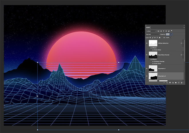This screenshot has height=133, width=189.
Task: Open the Kind filter dropdown
Action: (x=151, y=31)
